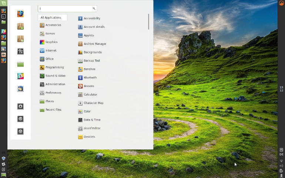The width and height of the screenshot is (285, 178).
Task: Open the Programming category
Action: (54, 67)
